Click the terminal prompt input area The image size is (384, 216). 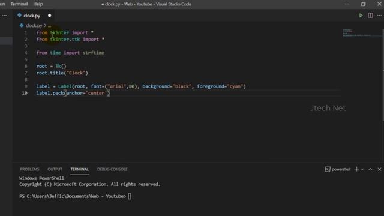[x=130, y=196]
